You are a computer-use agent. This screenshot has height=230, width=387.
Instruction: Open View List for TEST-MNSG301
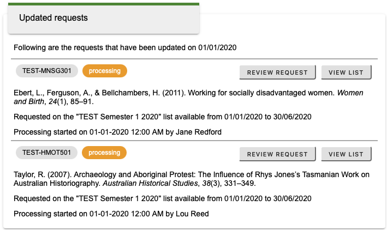[x=346, y=72]
